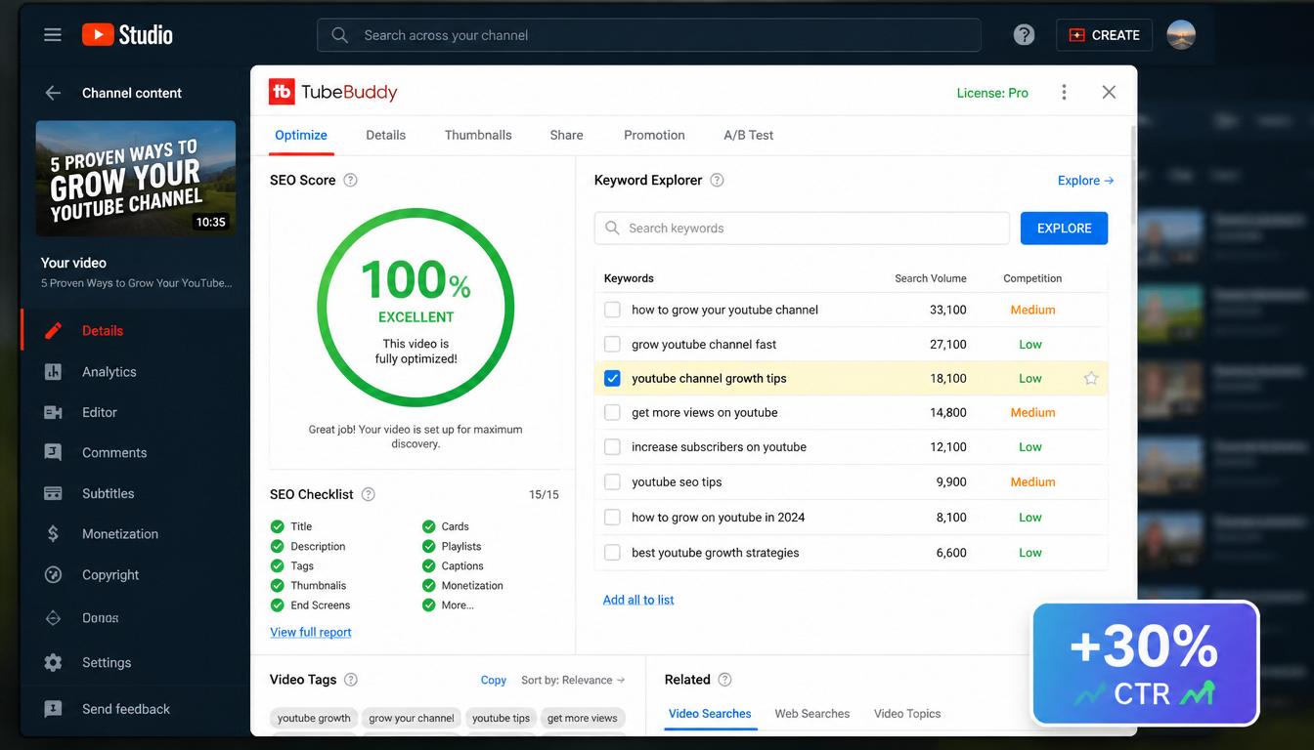Click the Settings gear icon
1314x750 pixels.
[54, 662]
